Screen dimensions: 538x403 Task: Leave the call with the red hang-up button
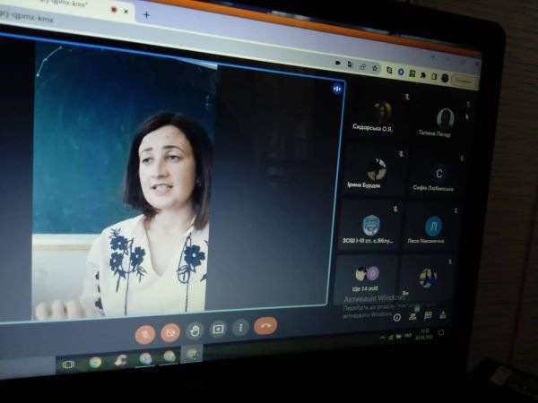click(x=265, y=326)
